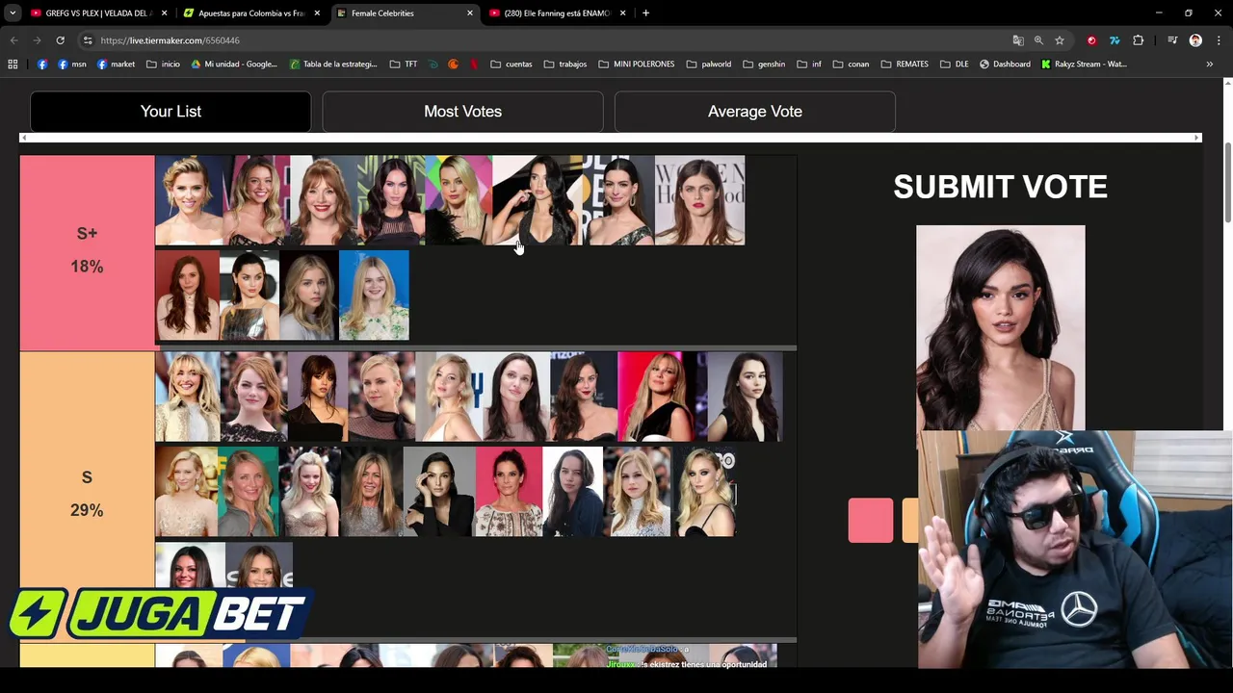The width and height of the screenshot is (1233, 693).
Task: Open the cuentas bookmarks folder
Action: coord(512,64)
